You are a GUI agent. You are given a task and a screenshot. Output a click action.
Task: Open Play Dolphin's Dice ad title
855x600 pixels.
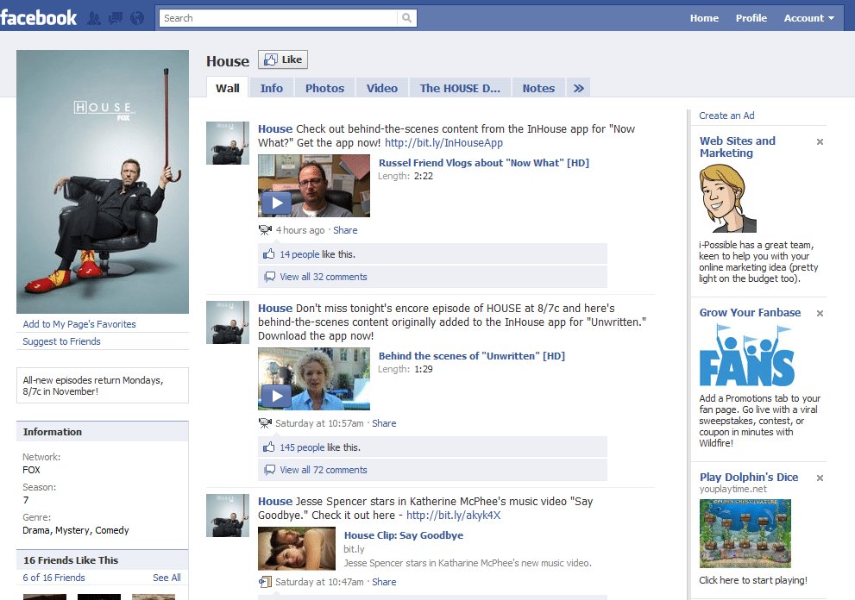pos(749,477)
